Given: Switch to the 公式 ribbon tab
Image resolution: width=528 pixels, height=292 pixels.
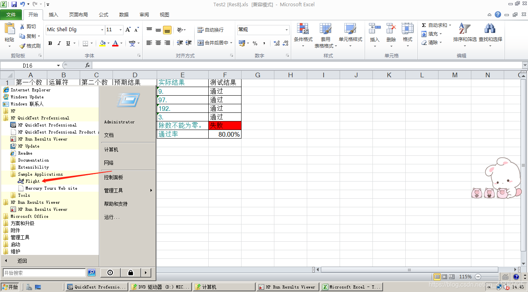Looking at the screenshot, I should coord(104,15).
